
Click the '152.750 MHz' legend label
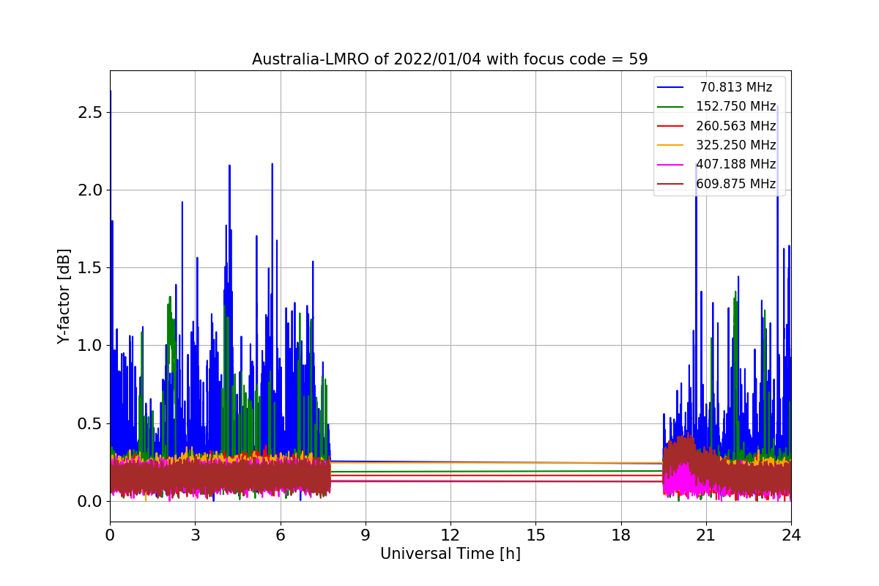click(736, 106)
